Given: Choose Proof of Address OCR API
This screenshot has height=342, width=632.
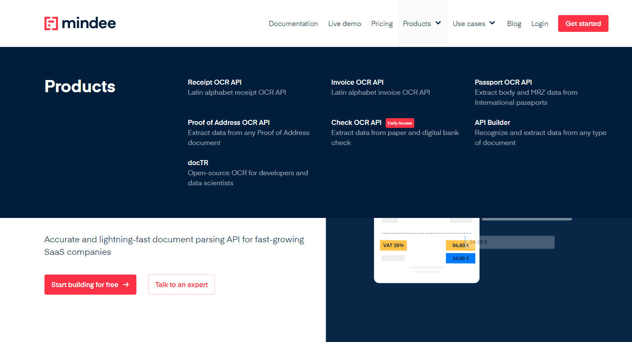Looking at the screenshot, I should [x=229, y=122].
